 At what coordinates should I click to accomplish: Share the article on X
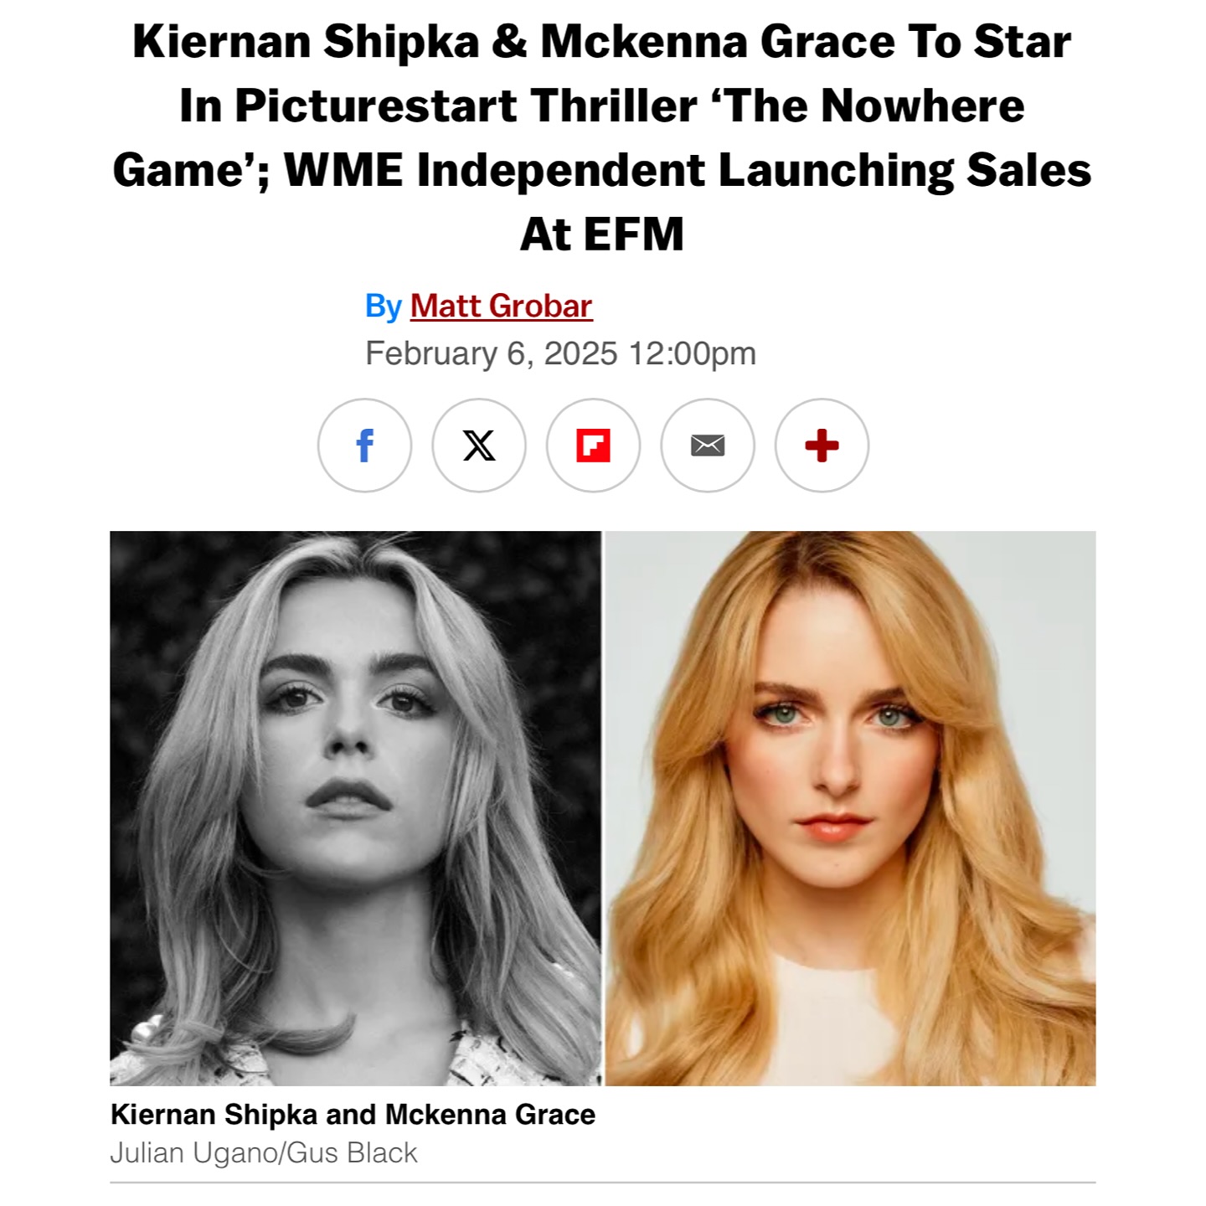479,445
